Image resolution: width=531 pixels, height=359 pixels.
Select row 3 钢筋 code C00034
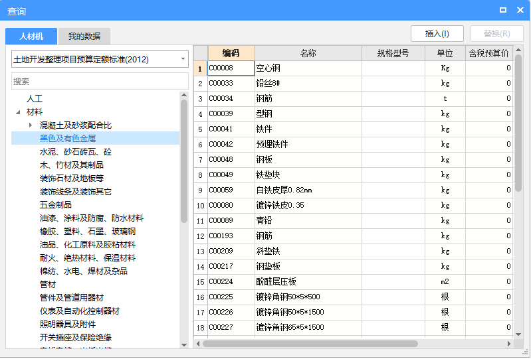tap(230, 98)
